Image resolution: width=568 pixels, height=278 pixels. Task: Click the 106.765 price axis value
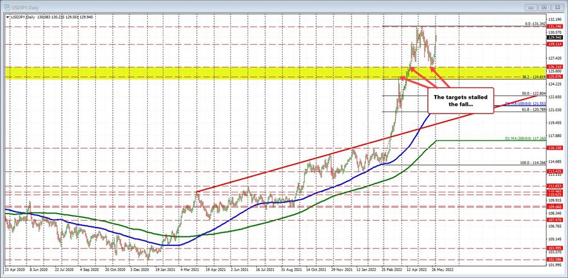[x=555, y=226]
